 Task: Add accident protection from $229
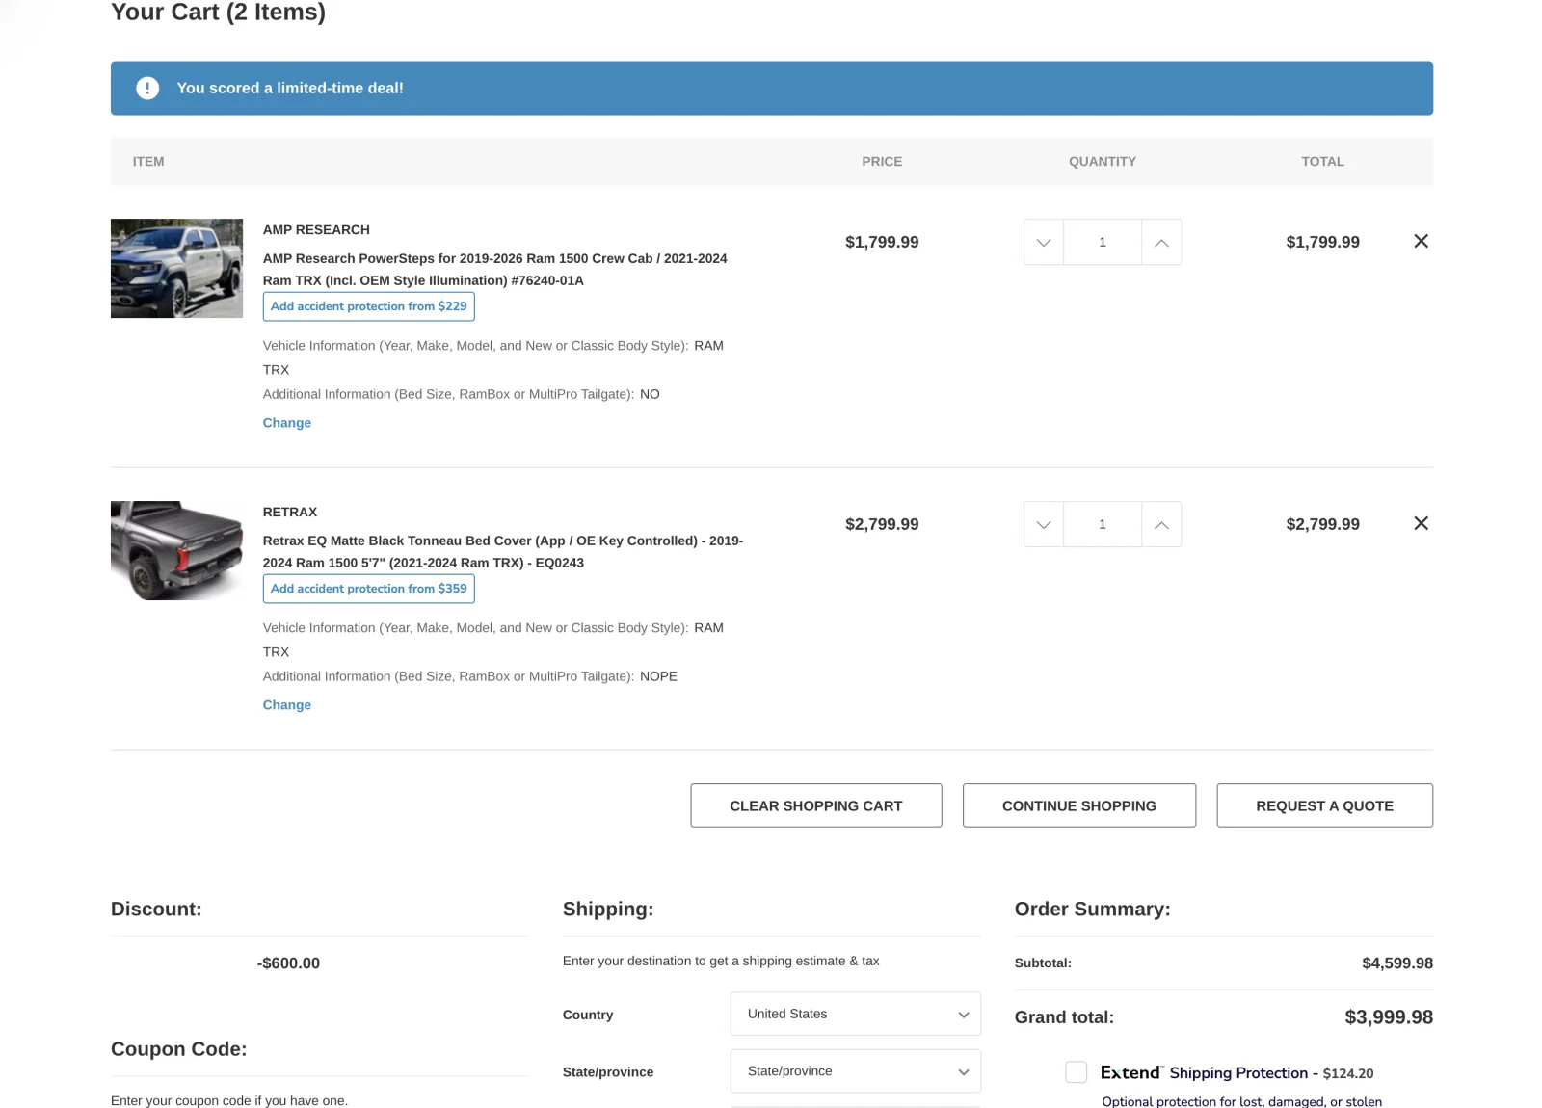(x=368, y=305)
